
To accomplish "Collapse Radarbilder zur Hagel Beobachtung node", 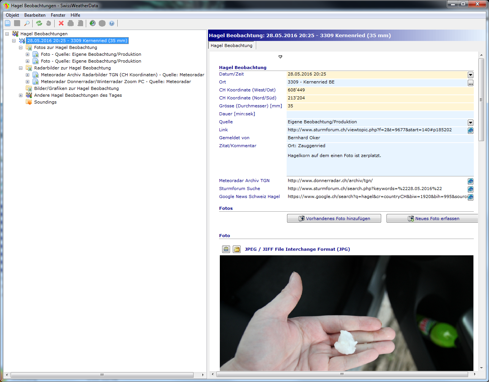I will (21, 68).
